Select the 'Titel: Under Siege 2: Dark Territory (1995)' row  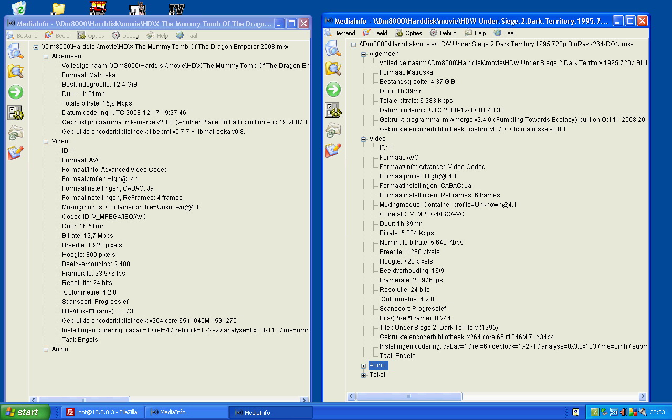coord(439,328)
